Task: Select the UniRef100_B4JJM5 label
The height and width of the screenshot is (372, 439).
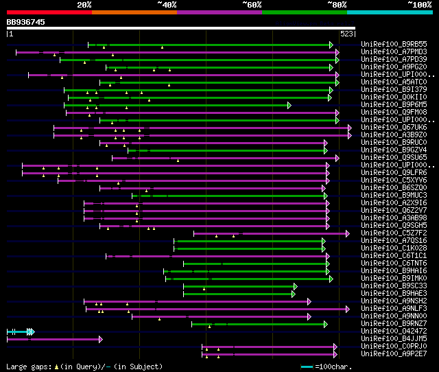Action: pos(394,339)
